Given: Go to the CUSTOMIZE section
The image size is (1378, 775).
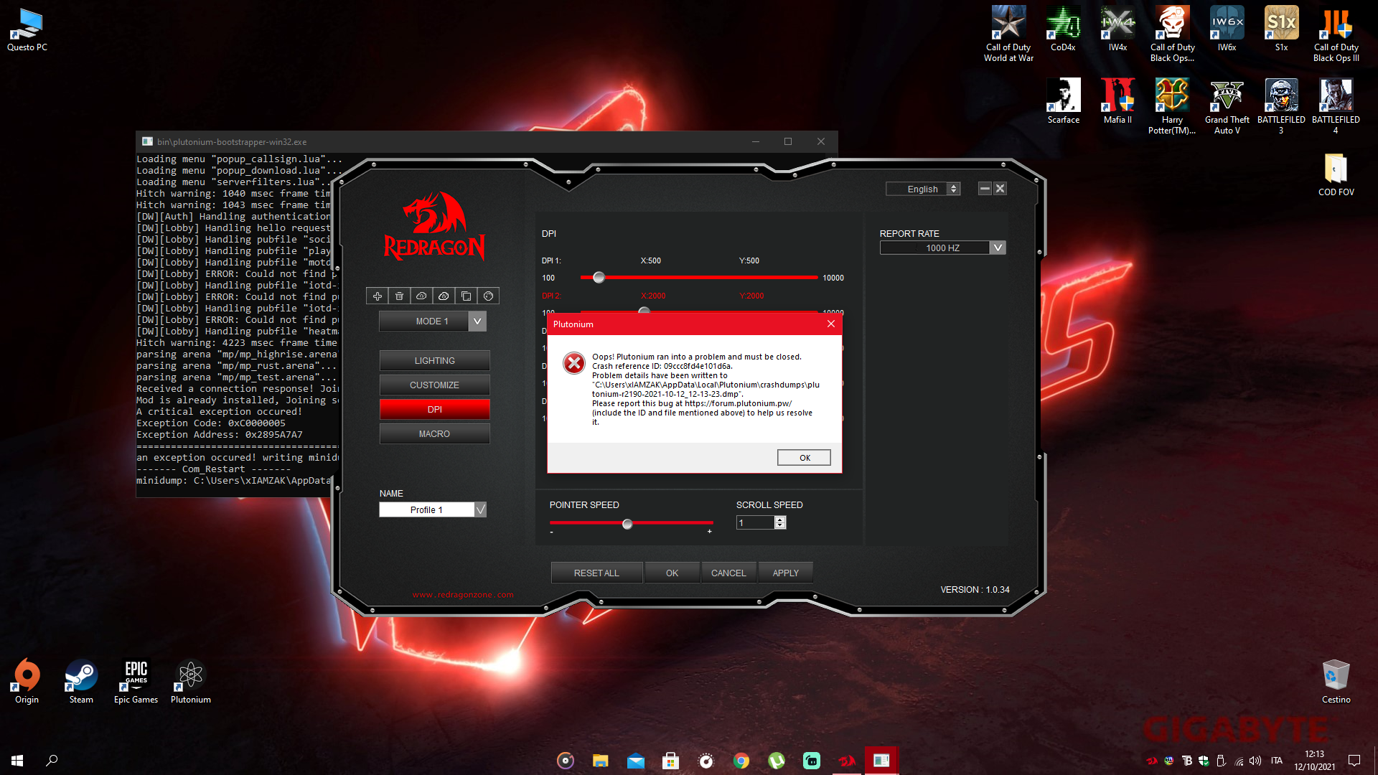Looking at the screenshot, I should tap(434, 385).
